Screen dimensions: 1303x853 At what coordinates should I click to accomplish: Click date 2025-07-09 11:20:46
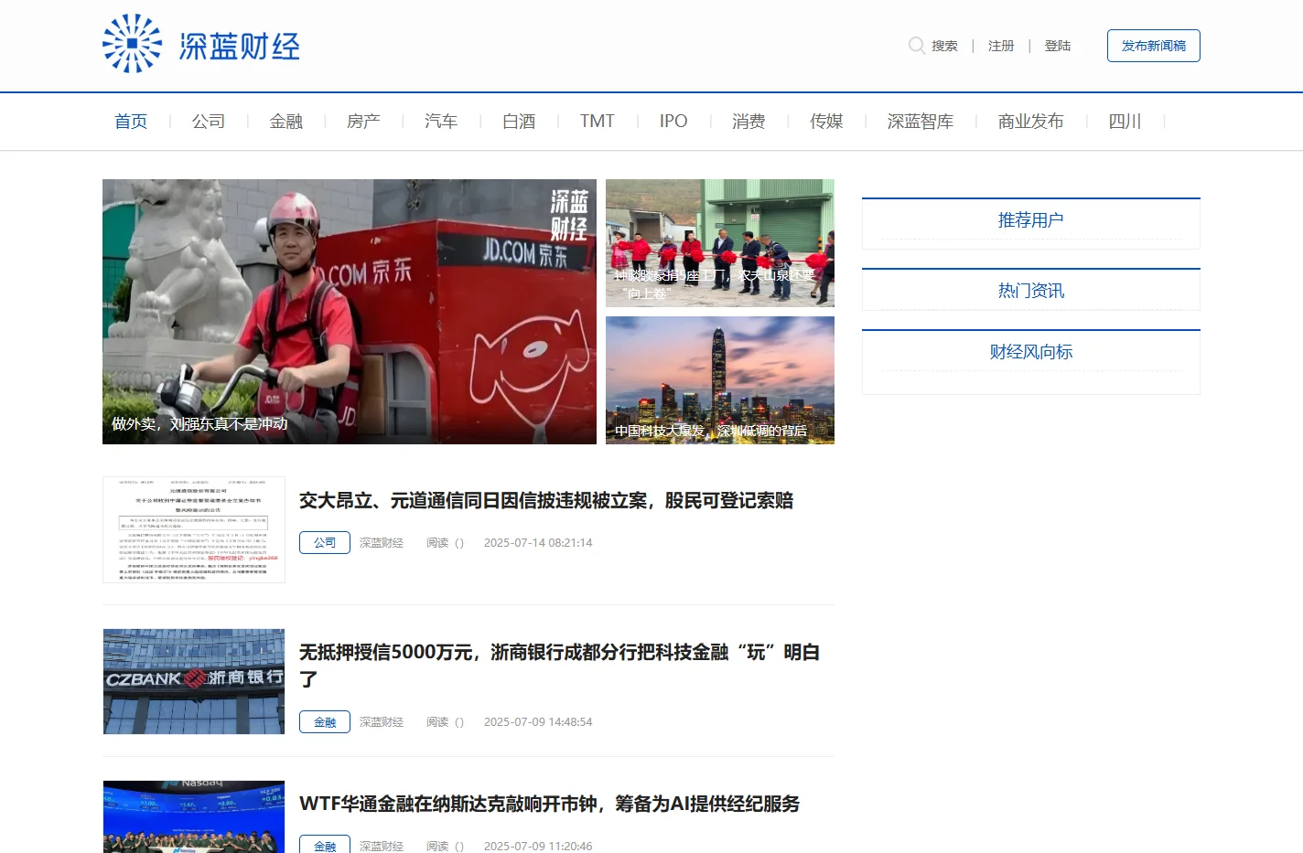(x=538, y=847)
